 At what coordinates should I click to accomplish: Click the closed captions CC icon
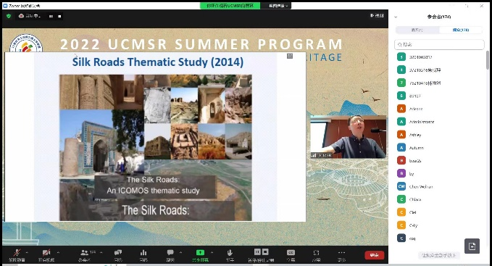(291, 252)
